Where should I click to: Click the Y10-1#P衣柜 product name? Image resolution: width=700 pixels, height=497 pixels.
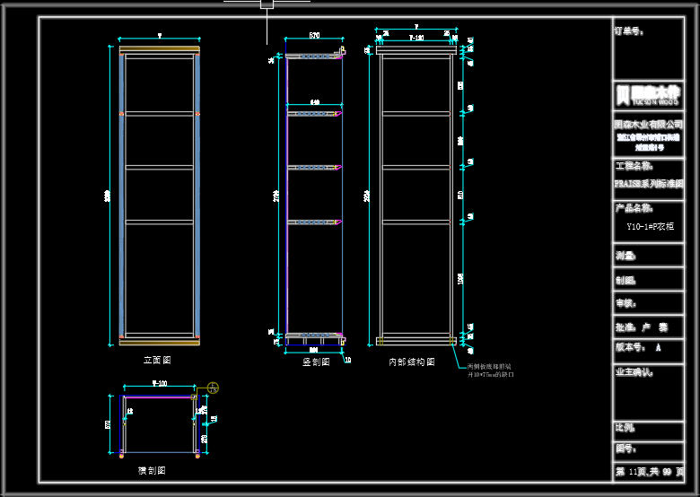coord(651,227)
